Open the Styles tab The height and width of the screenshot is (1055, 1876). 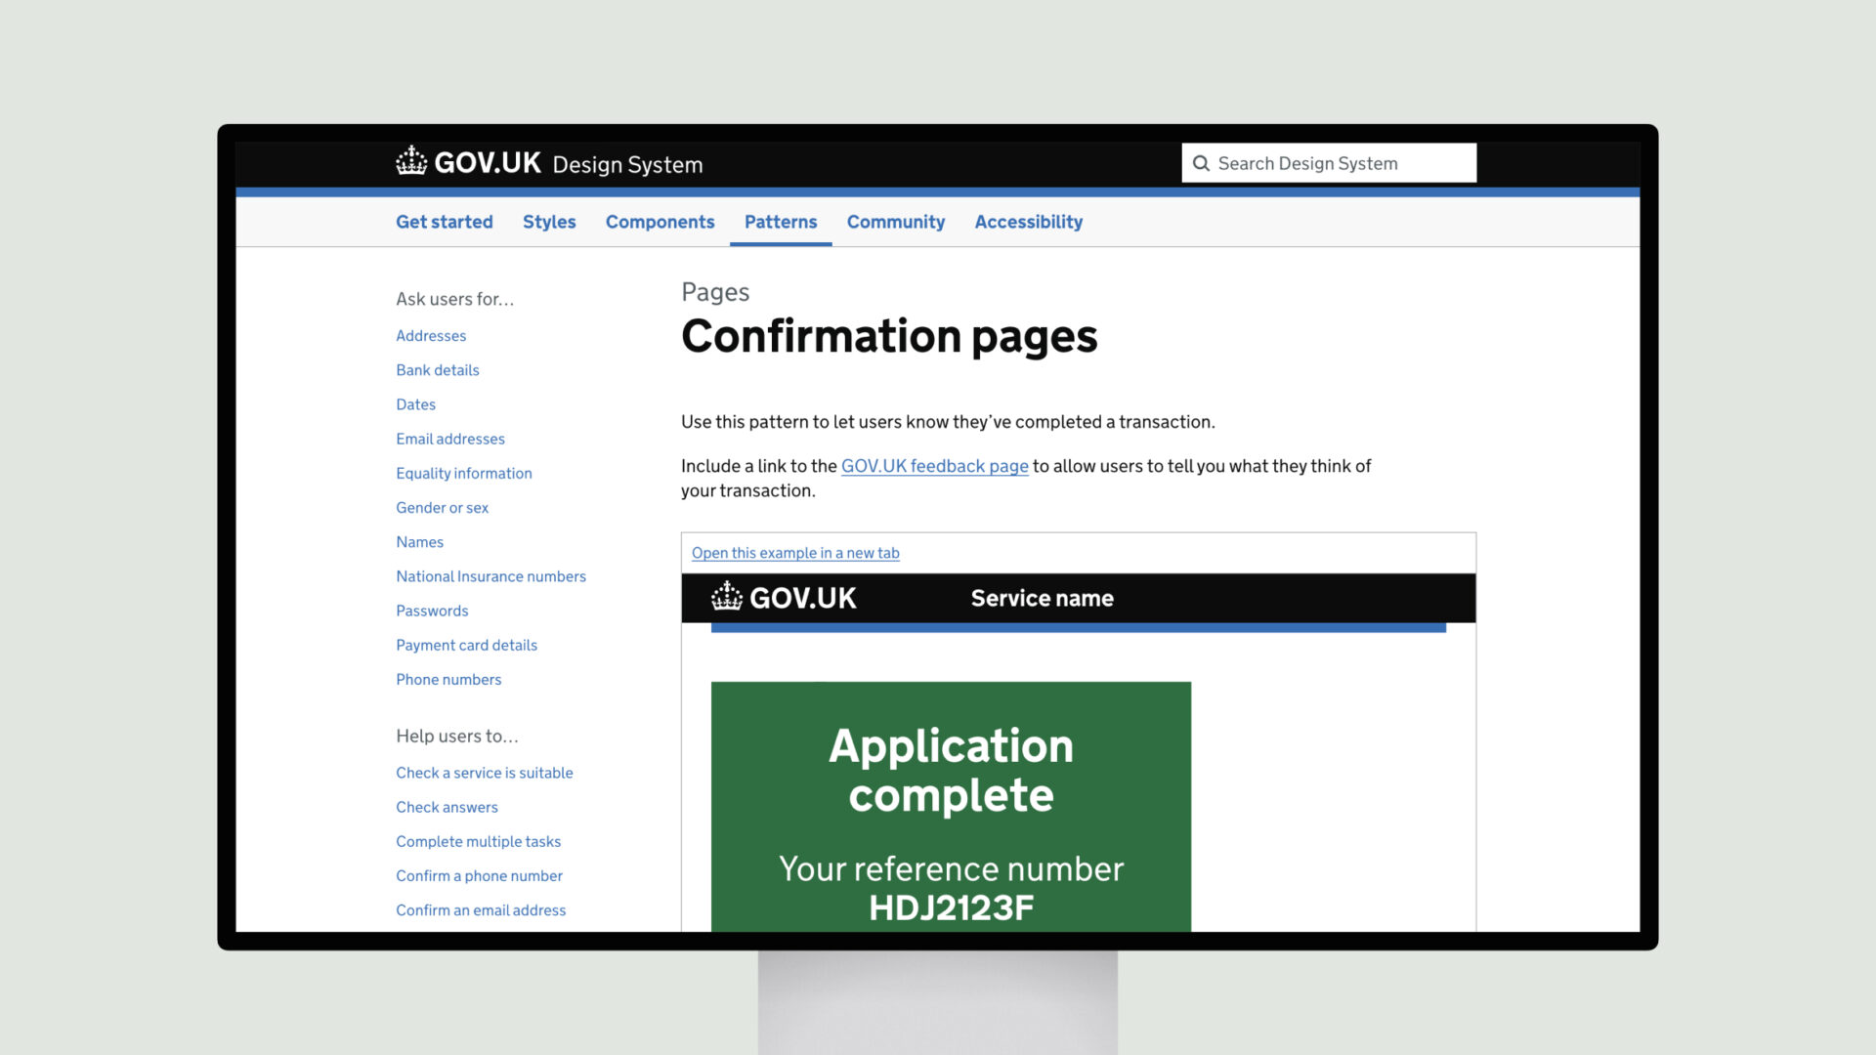pyautogui.click(x=549, y=222)
